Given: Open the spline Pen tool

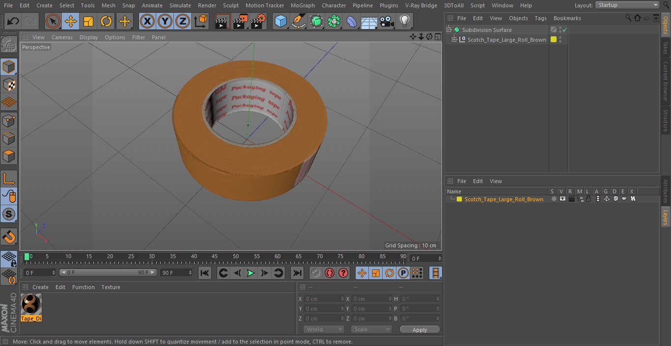Looking at the screenshot, I should (x=299, y=22).
